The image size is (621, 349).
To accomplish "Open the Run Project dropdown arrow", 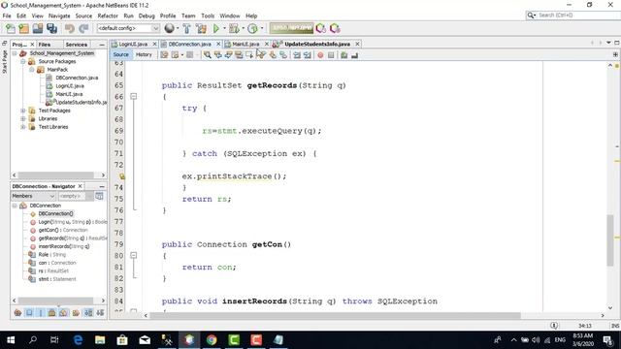I will (224, 28).
